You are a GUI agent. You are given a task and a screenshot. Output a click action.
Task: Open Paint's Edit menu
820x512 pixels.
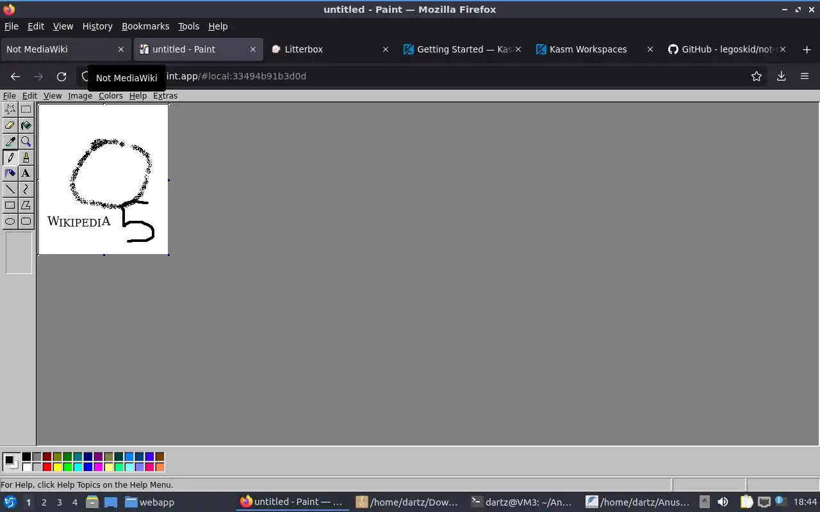[29, 96]
